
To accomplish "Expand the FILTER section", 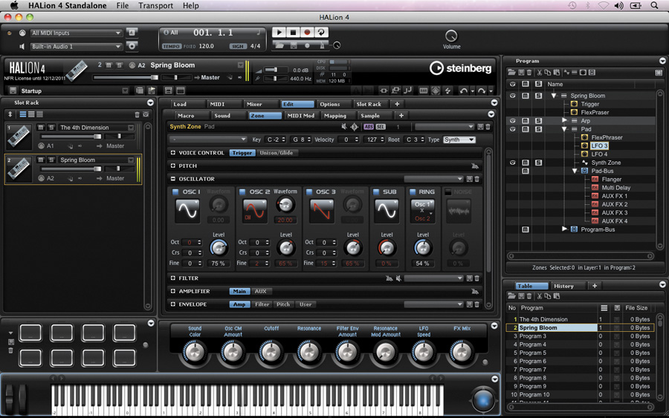I will point(172,278).
